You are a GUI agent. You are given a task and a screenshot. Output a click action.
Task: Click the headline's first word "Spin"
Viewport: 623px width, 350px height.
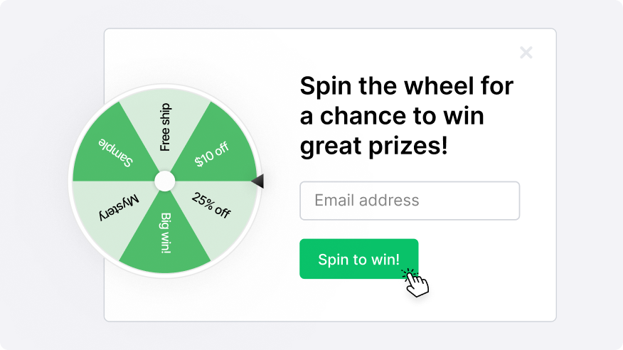coord(326,87)
